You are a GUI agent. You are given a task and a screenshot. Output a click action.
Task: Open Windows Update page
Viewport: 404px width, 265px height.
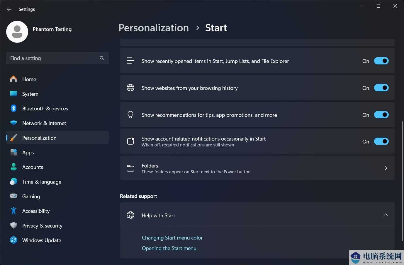pyautogui.click(x=57, y=240)
